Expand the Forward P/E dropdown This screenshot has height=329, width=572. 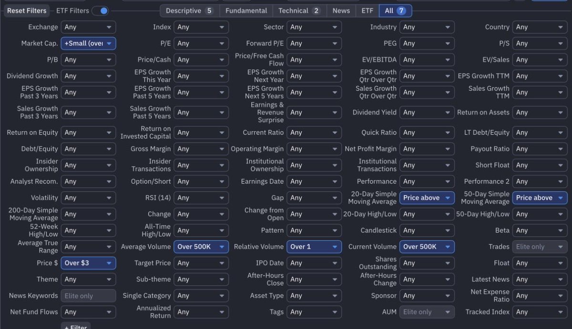click(314, 43)
